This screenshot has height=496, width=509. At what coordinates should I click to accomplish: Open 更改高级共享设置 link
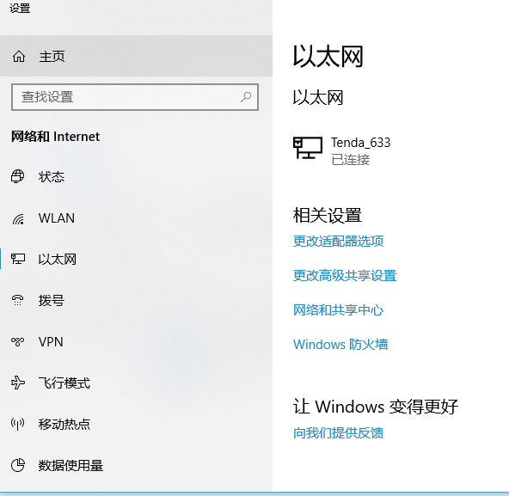[345, 276]
